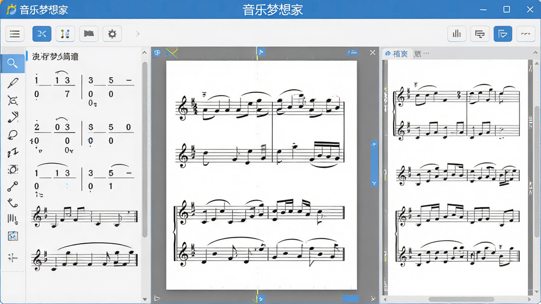Select the second tab in right panel
This screenshot has width=541, height=304.
tap(417, 53)
